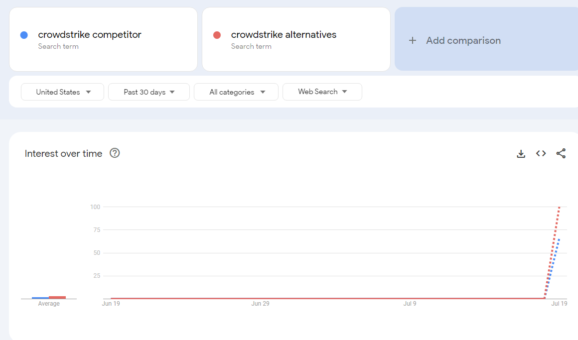Click the red dot for crowdstrike alternatives
578x340 pixels.
click(x=217, y=35)
